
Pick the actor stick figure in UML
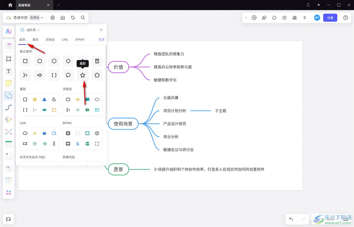tap(54, 144)
